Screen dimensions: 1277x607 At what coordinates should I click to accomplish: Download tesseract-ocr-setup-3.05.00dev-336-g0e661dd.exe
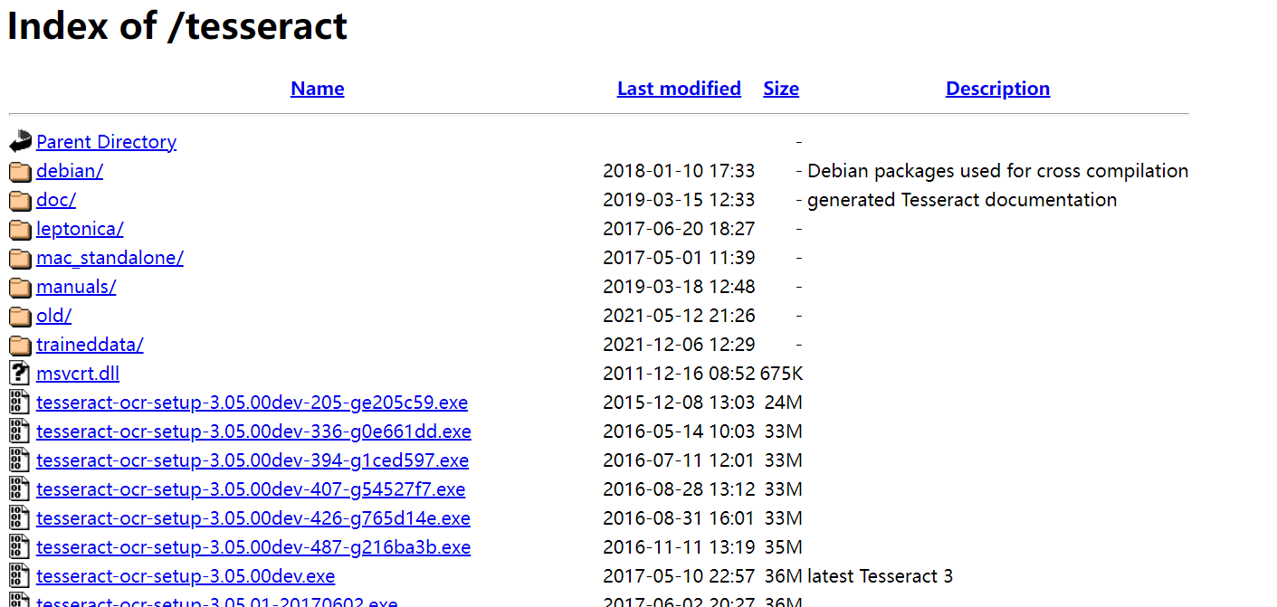coord(253,432)
